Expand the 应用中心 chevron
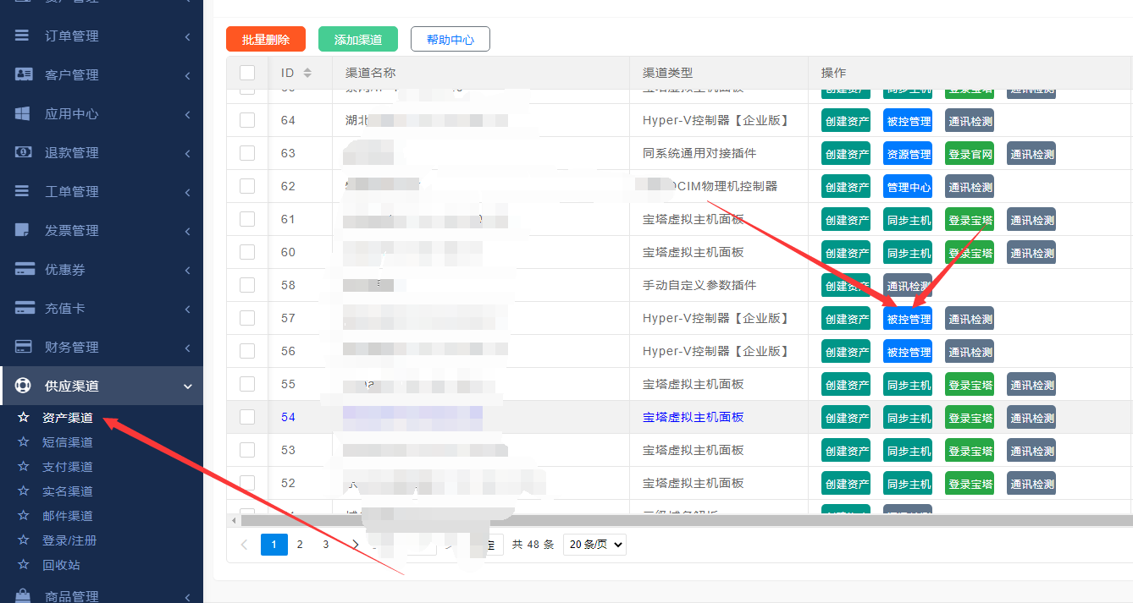The width and height of the screenshot is (1133, 603). pyautogui.click(x=187, y=114)
